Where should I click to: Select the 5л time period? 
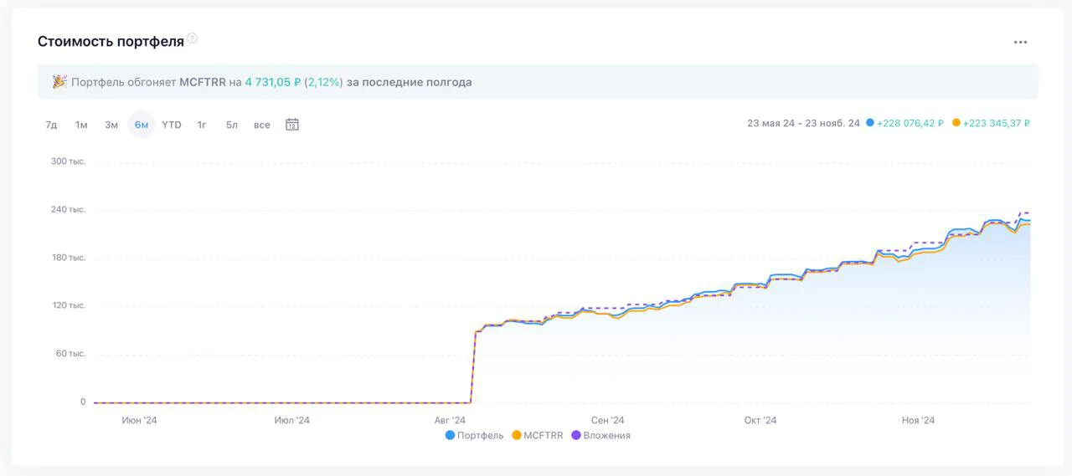tap(232, 125)
